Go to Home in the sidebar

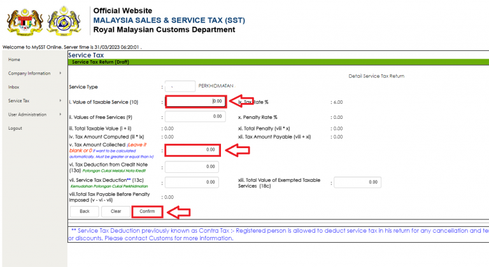(14, 59)
